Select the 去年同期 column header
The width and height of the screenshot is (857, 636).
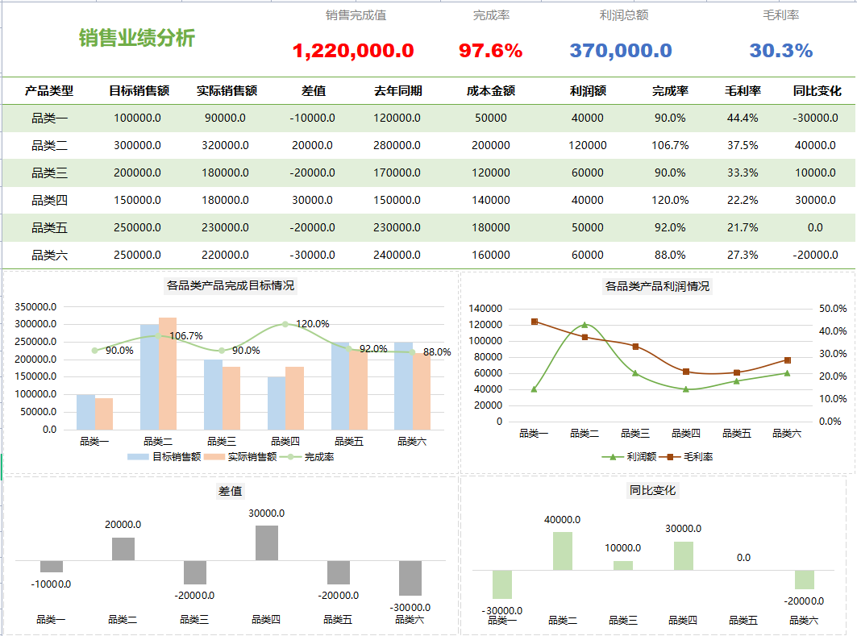pos(399,91)
